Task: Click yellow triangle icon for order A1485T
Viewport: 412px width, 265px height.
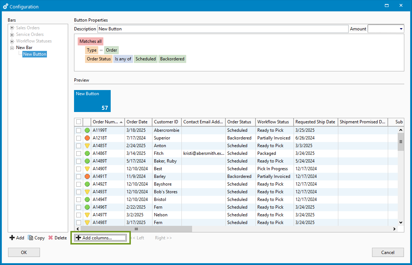Action: [87, 146]
